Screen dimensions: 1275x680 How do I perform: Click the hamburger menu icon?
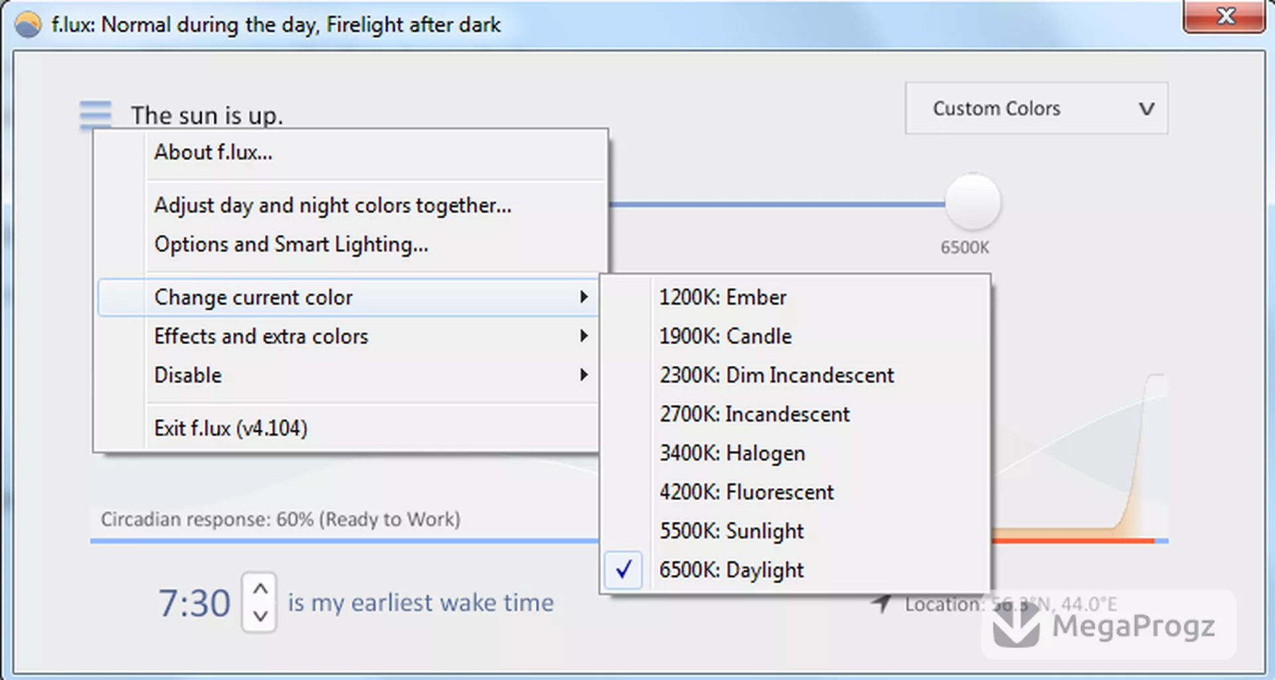pyautogui.click(x=96, y=115)
